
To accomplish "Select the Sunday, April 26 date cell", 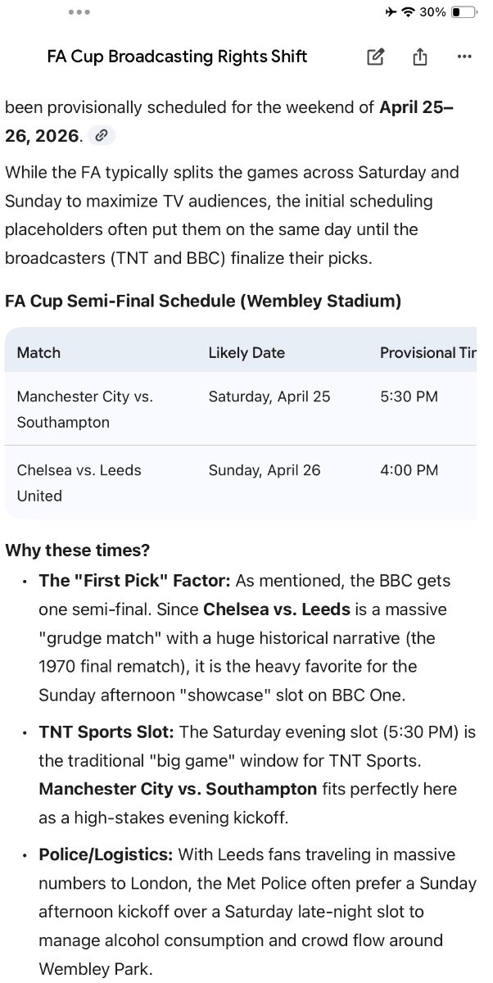I will point(265,470).
